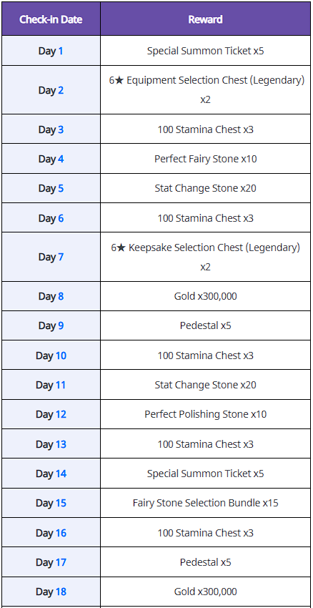
Task: Click the Day 16 date cell
Action: tap(51, 533)
